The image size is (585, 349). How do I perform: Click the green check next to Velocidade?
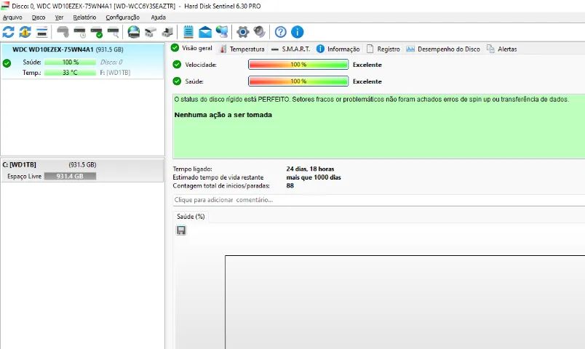coord(177,65)
